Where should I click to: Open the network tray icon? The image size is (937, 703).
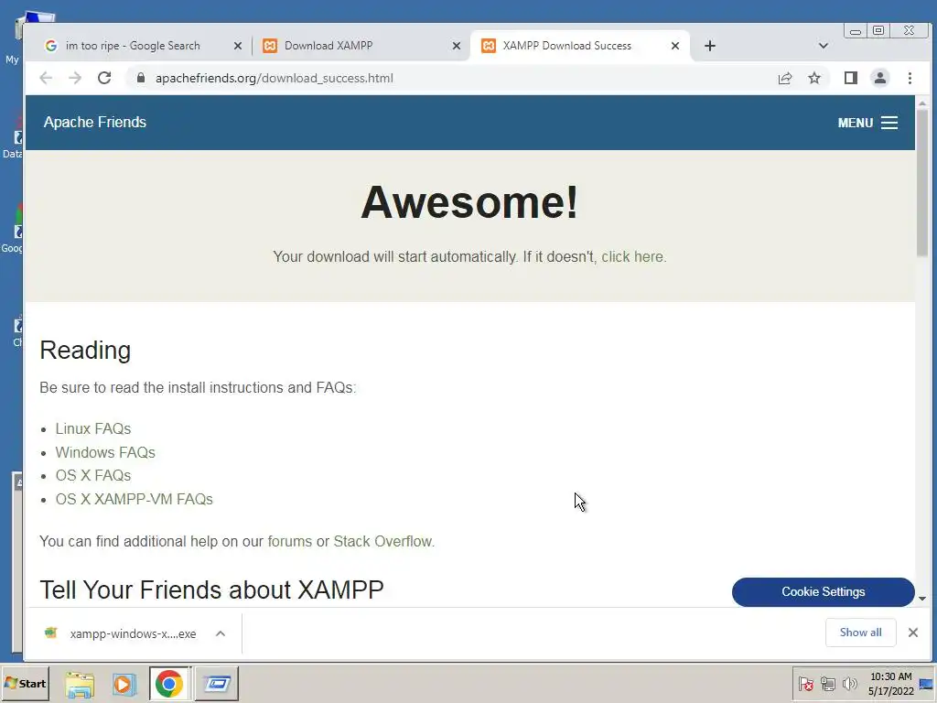click(x=827, y=684)
